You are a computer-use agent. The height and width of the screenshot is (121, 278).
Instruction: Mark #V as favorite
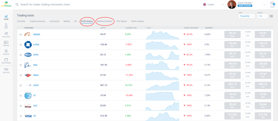click(x=21, y=116)
